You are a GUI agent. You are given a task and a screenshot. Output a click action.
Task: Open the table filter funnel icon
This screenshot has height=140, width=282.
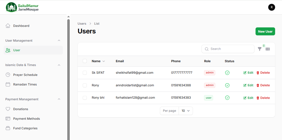259,49
